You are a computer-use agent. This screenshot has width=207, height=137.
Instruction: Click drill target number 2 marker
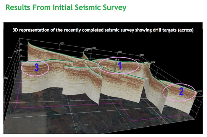pyautogui.click(x=181, y=92)
